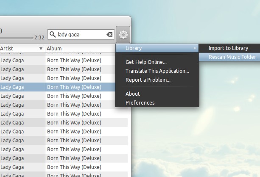The height and width of the screenshot is (177, 260).
Task: Choose Report a Problem...
Action: 157,80
